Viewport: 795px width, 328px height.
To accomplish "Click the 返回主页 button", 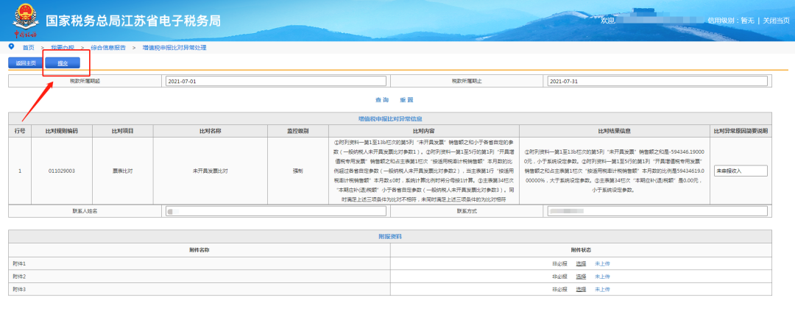I will [x=25, y=63].
